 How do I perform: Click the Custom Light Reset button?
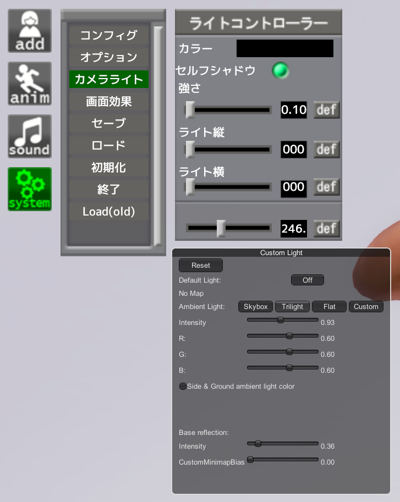[200, 266]
